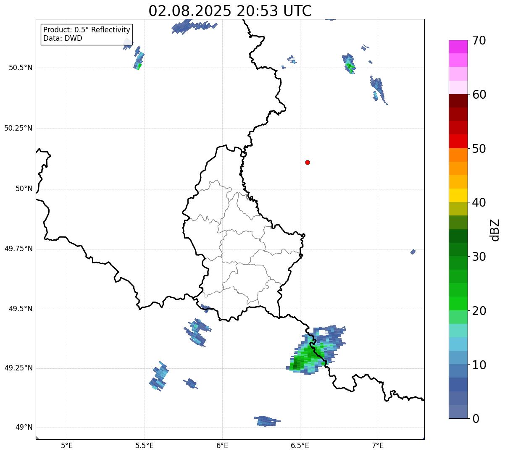Click the 6.5°E longitude label
The height and width of the screenshot is (454, 505).
(300, 445)
